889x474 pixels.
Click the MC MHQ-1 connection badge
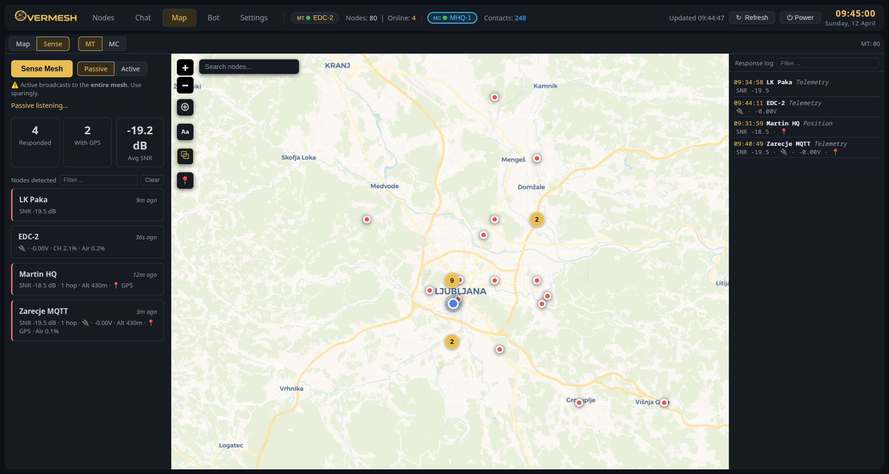tap(452, 18)
